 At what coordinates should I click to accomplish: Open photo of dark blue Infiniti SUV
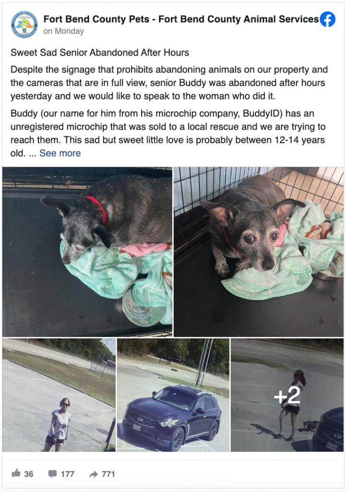coord(173,395)
